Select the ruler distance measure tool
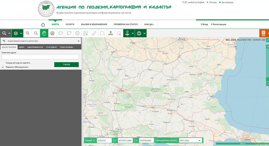This screenshot has width=269, height=146. (94, 33)
